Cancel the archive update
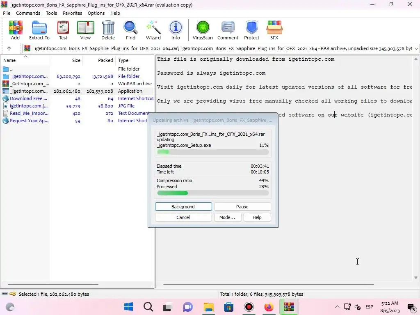This screenshot has width=420, height=315. click(183, 217)
